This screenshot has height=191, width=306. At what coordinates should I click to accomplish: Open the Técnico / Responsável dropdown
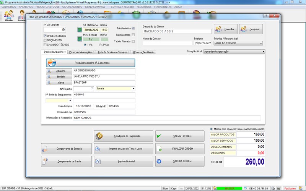coord(264,43)
